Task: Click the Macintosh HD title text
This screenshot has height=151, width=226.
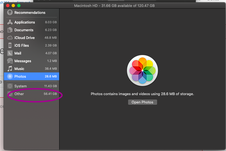Action: 114,6
